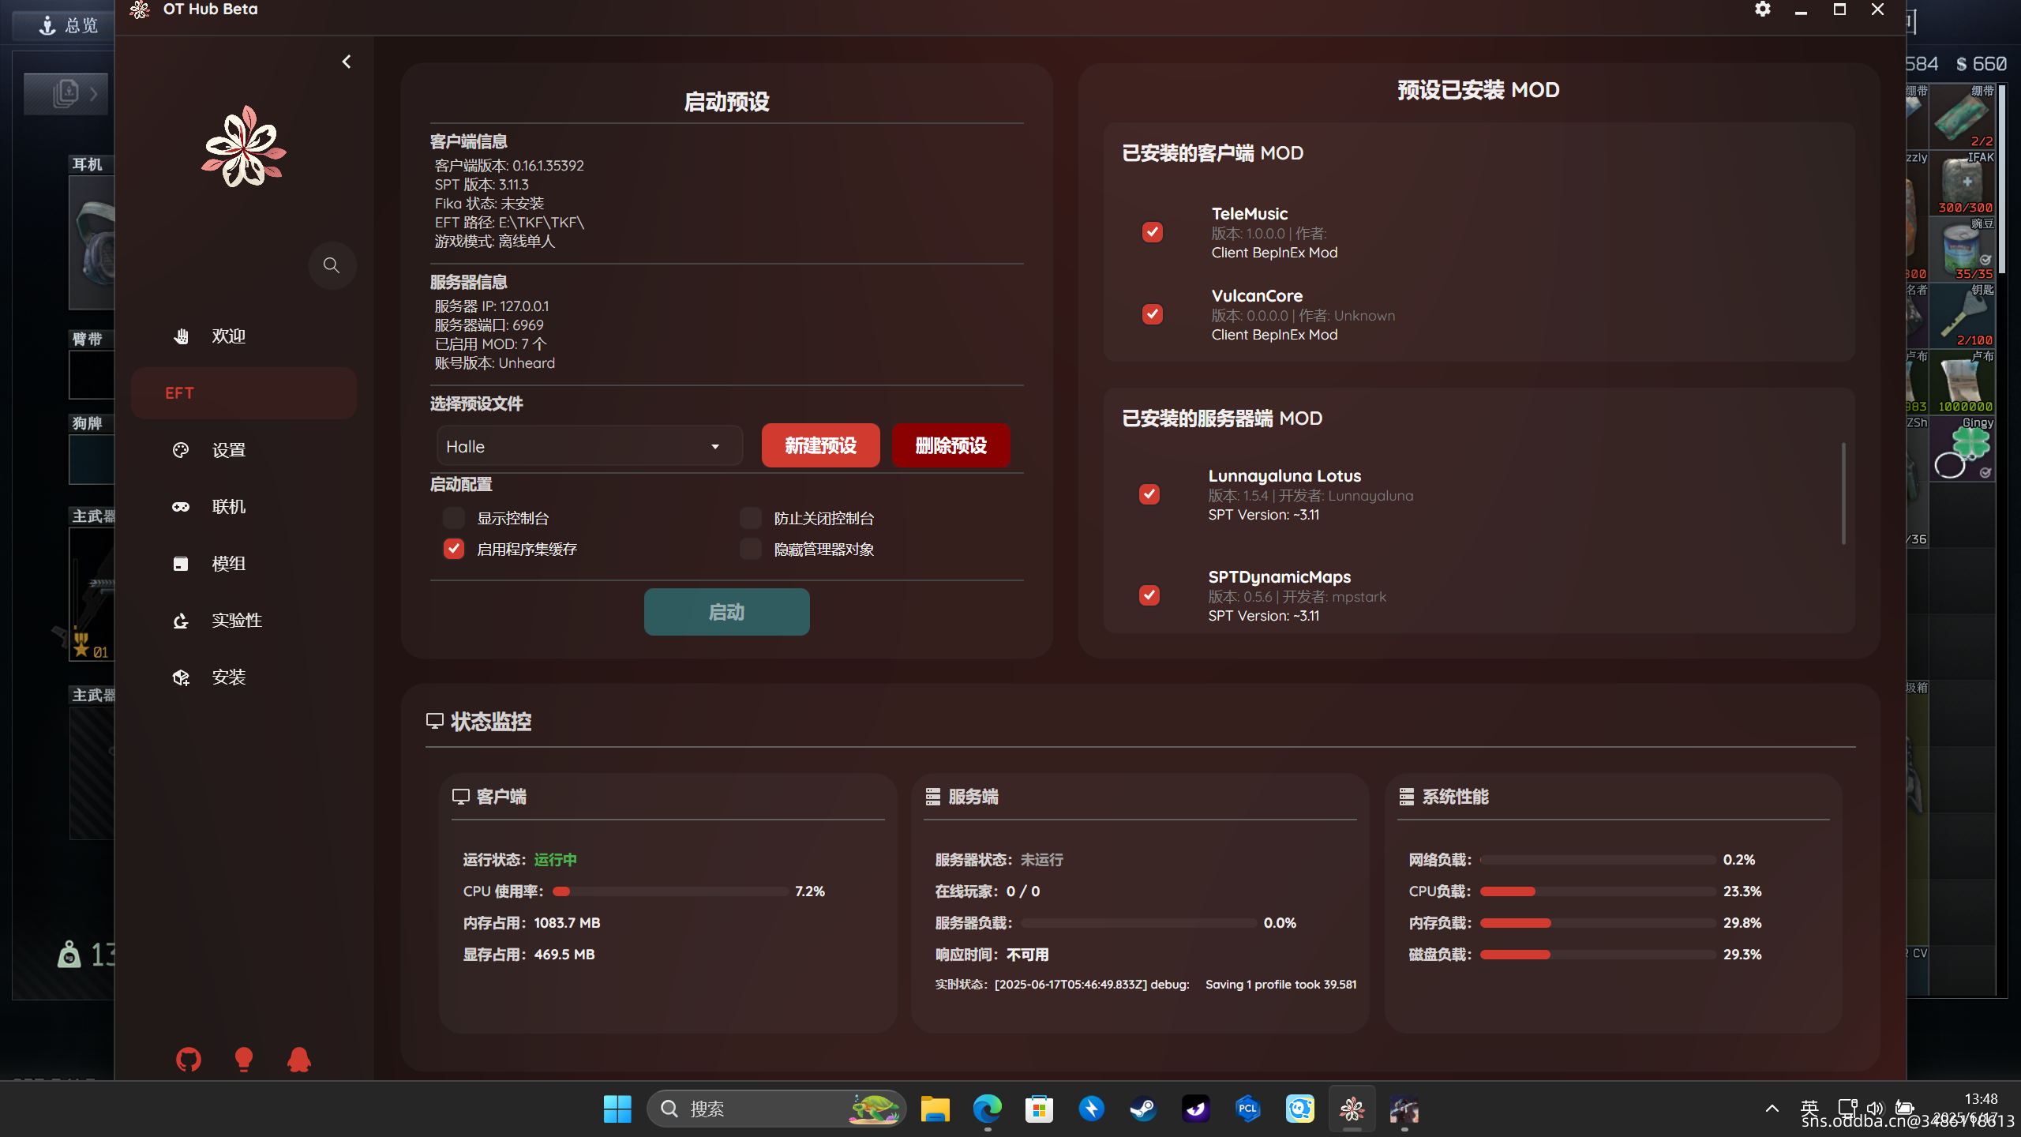The image size is (2021, 1137).
Task: Open the volume tray icon
Action: tap(1875, 1108)
